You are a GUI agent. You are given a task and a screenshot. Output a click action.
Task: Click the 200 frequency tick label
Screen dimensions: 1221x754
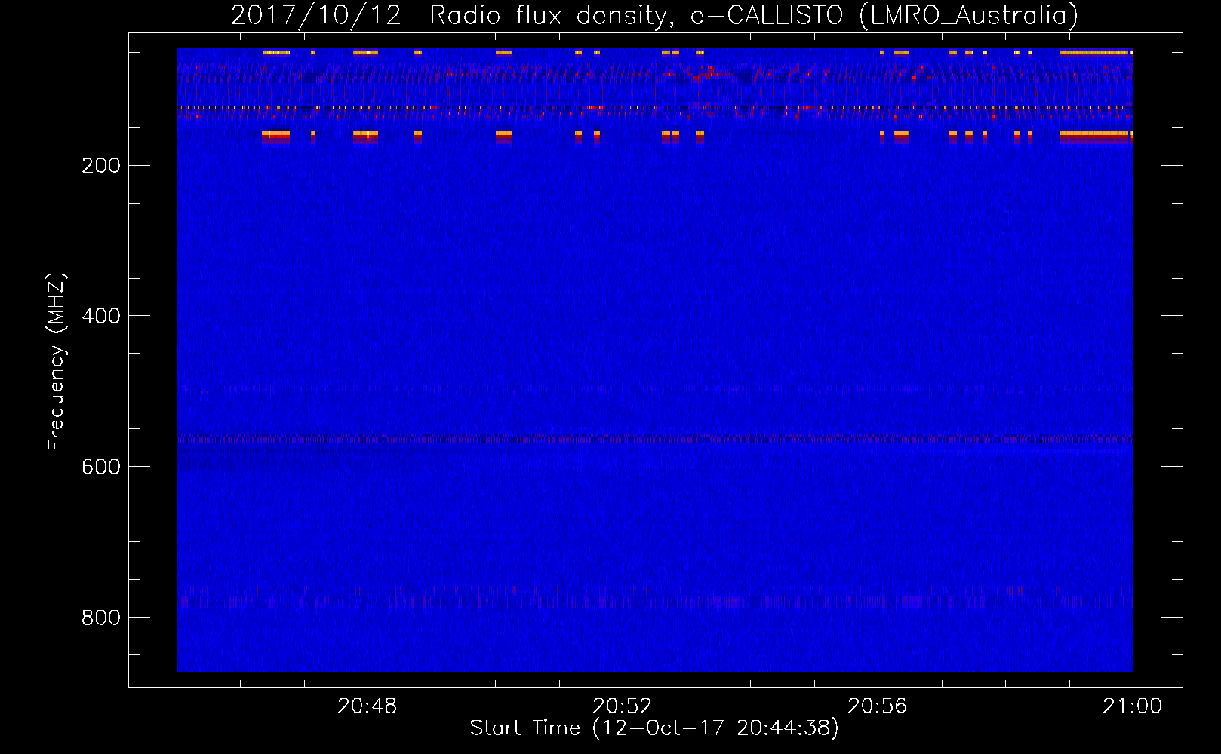[101, 166]
